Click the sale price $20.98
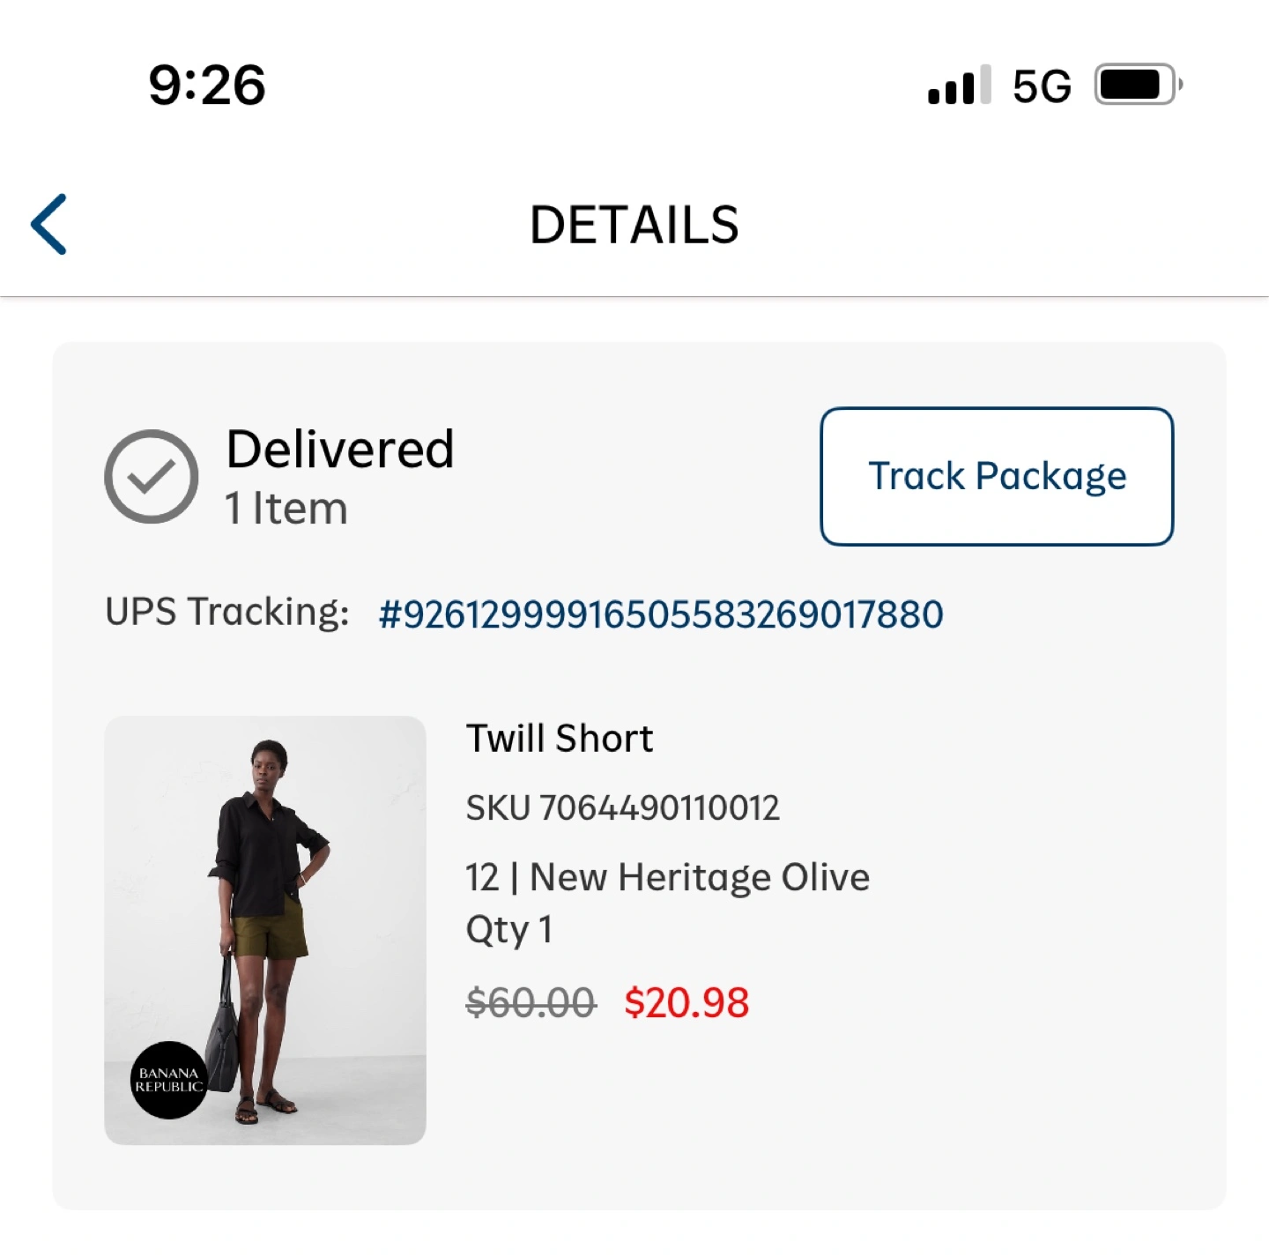The width and height of the screenshot is (1269, 1257). [686, 1003]
